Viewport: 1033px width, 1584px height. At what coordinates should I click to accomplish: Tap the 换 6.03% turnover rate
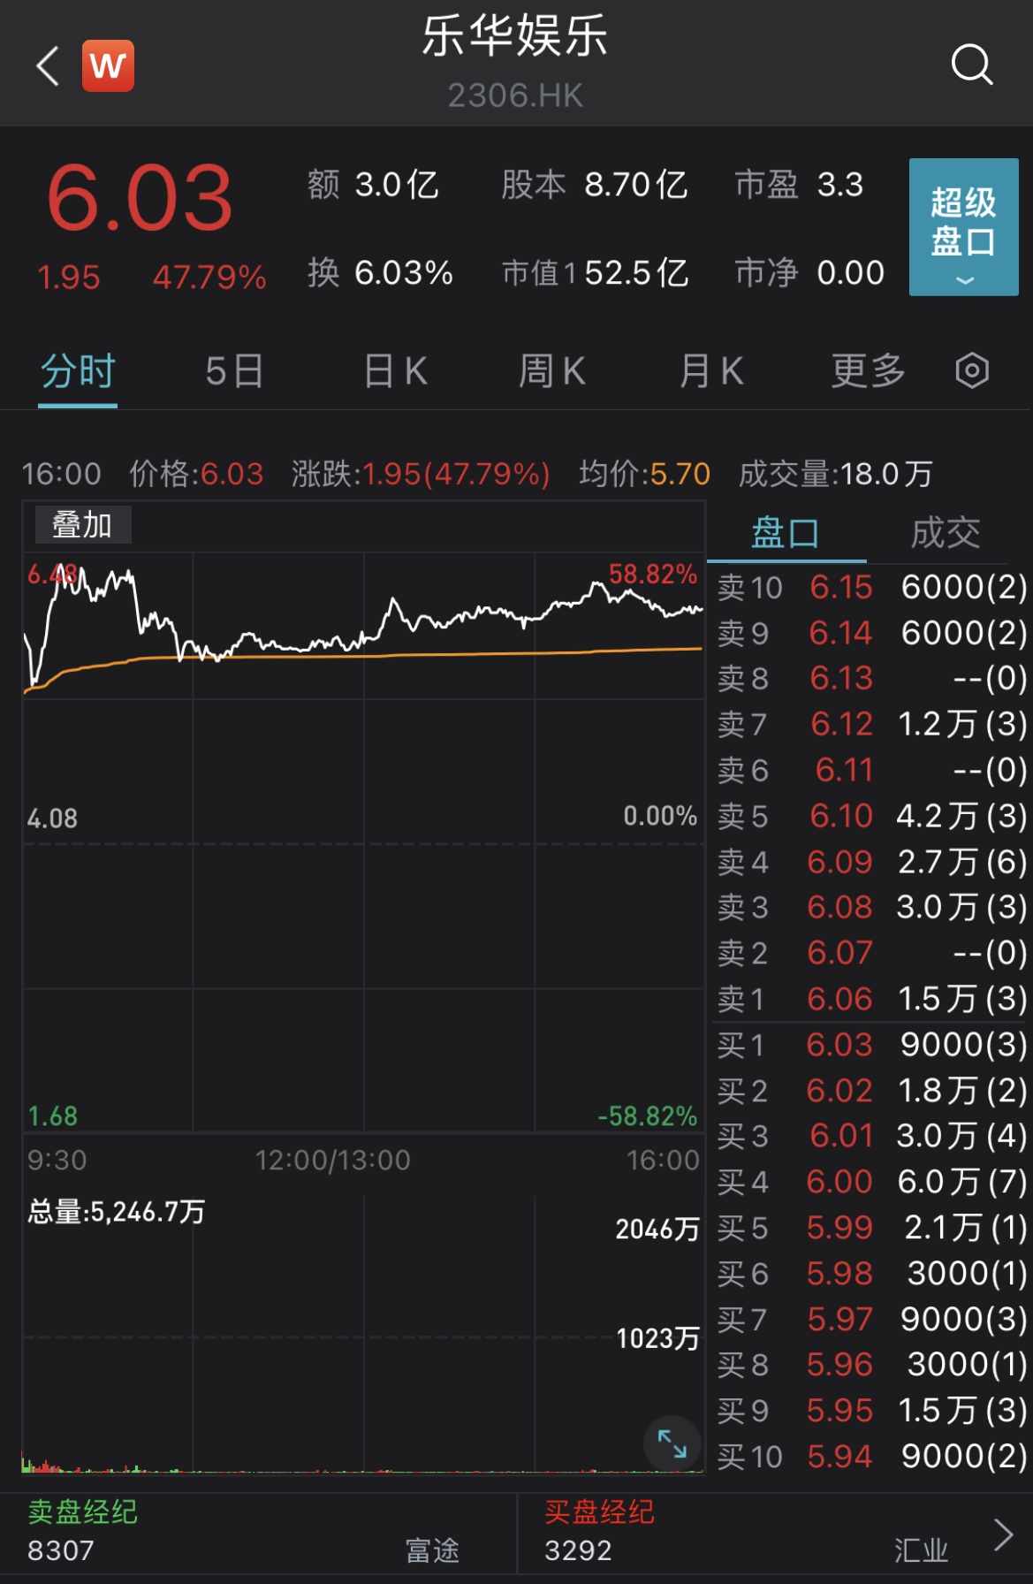[x=380, y=273]
